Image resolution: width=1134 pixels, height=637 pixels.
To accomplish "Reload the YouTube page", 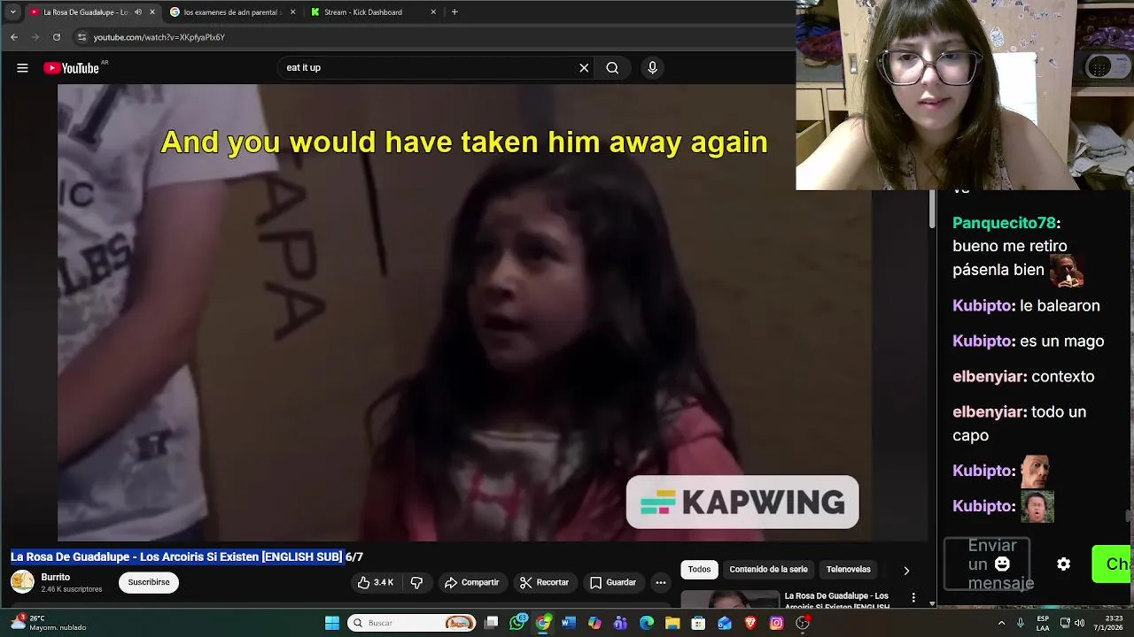I will click(57, 37).
